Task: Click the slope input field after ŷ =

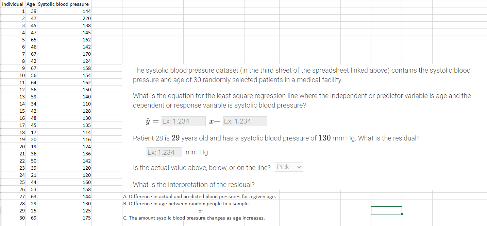Action: click(183, 121)
